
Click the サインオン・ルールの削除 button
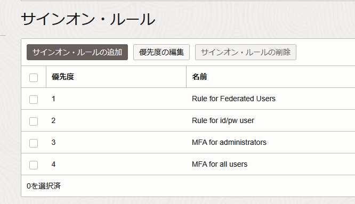[246, 52]
